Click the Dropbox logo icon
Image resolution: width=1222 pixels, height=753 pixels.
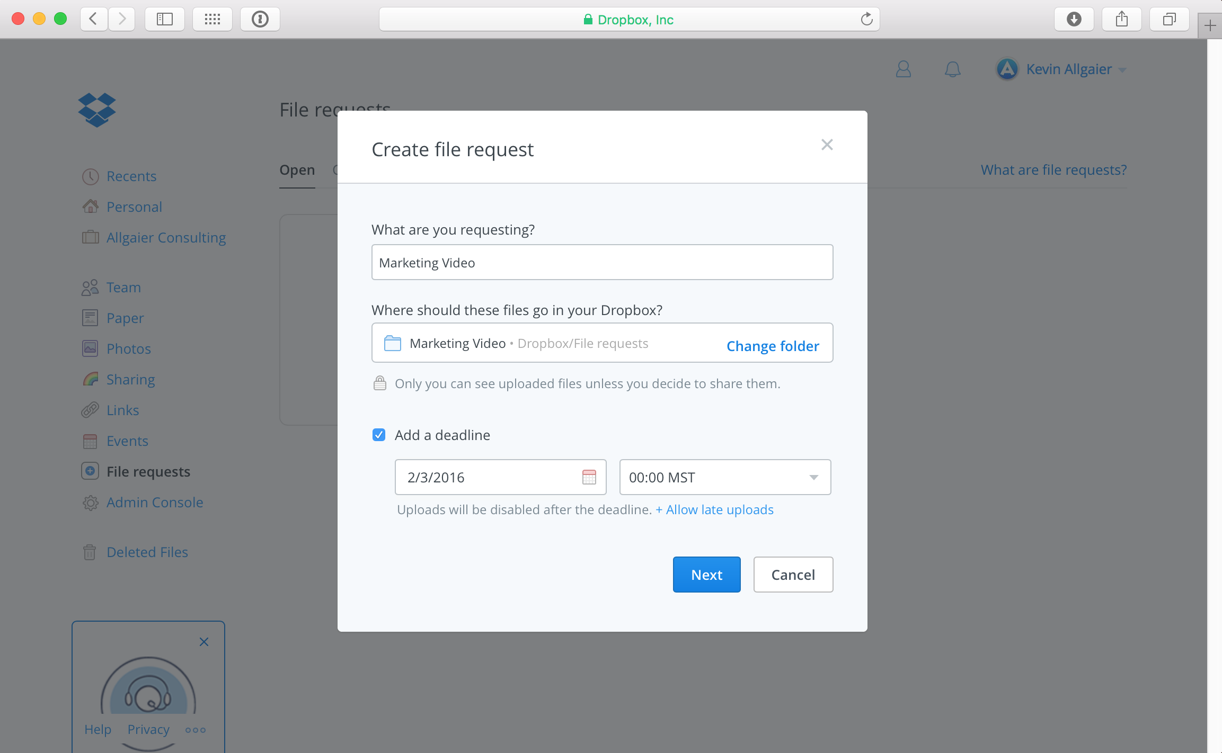click(97, 110)
